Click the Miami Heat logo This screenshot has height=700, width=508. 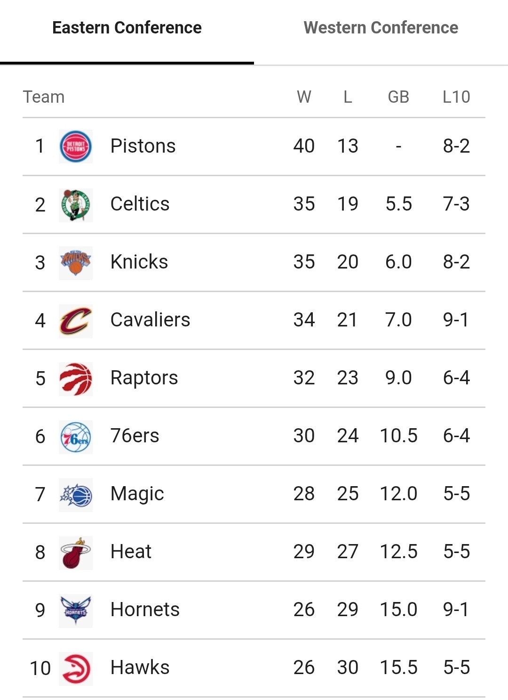pos(76,552)
